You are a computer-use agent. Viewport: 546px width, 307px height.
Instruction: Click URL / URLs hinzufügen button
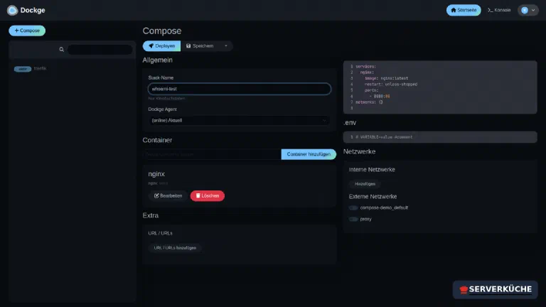coord(175,248)
